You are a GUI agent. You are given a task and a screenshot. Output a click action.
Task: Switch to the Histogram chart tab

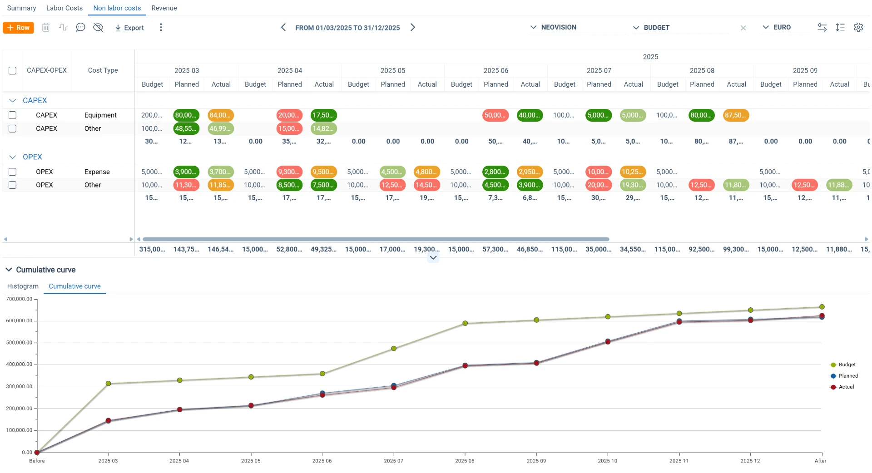click(x=23, y=286)
